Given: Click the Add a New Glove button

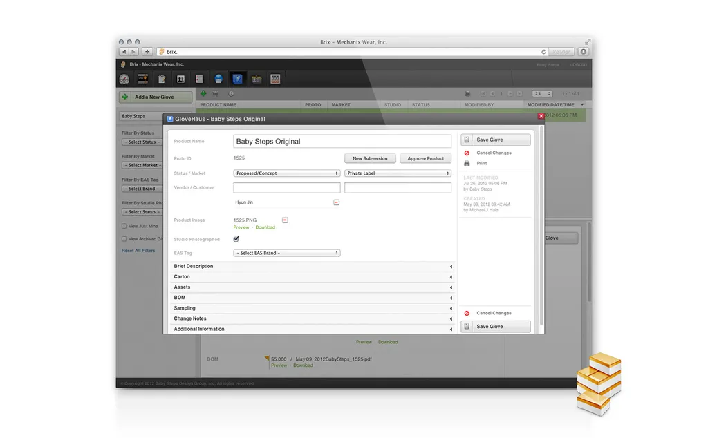Looking at the screenshot, I should tap(156, 97).
